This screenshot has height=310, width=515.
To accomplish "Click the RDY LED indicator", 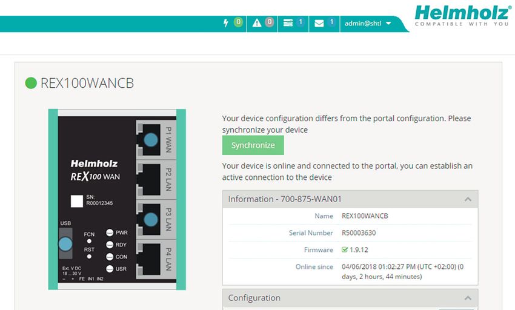I will (110, 245).
